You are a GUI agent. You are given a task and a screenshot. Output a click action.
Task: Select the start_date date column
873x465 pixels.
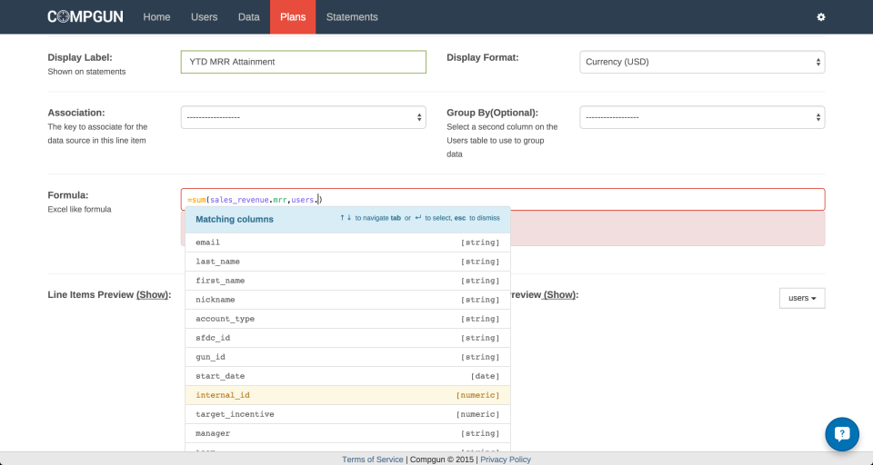click(347, 376)
